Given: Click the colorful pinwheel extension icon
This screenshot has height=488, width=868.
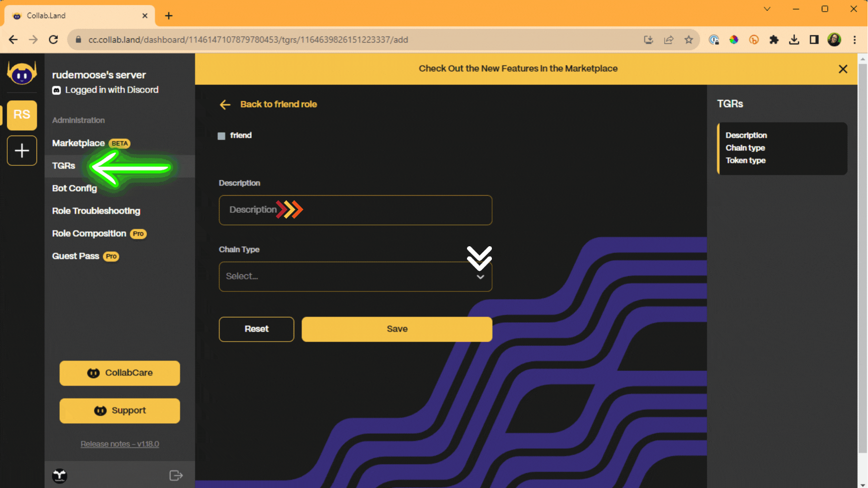Looking at the screenshot, I should (734, 40).
